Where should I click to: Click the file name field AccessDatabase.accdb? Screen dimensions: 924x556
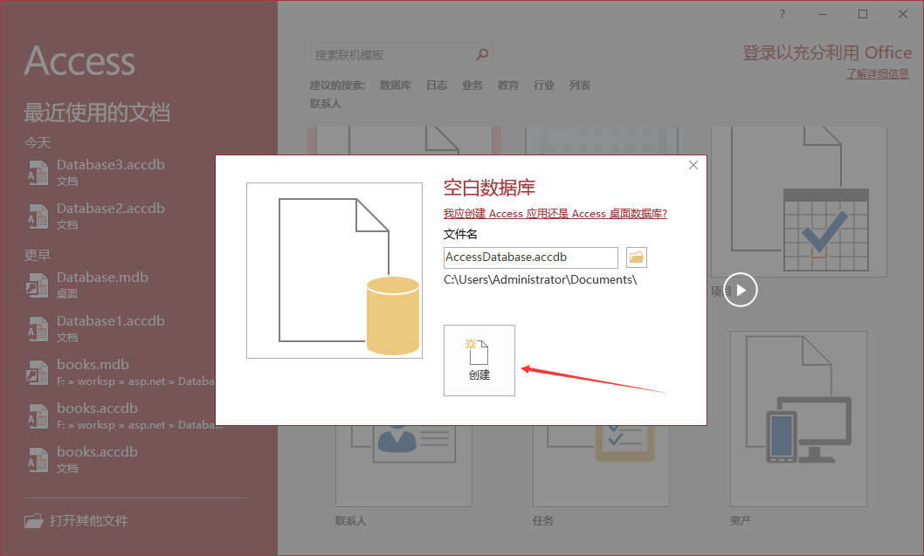530,257
